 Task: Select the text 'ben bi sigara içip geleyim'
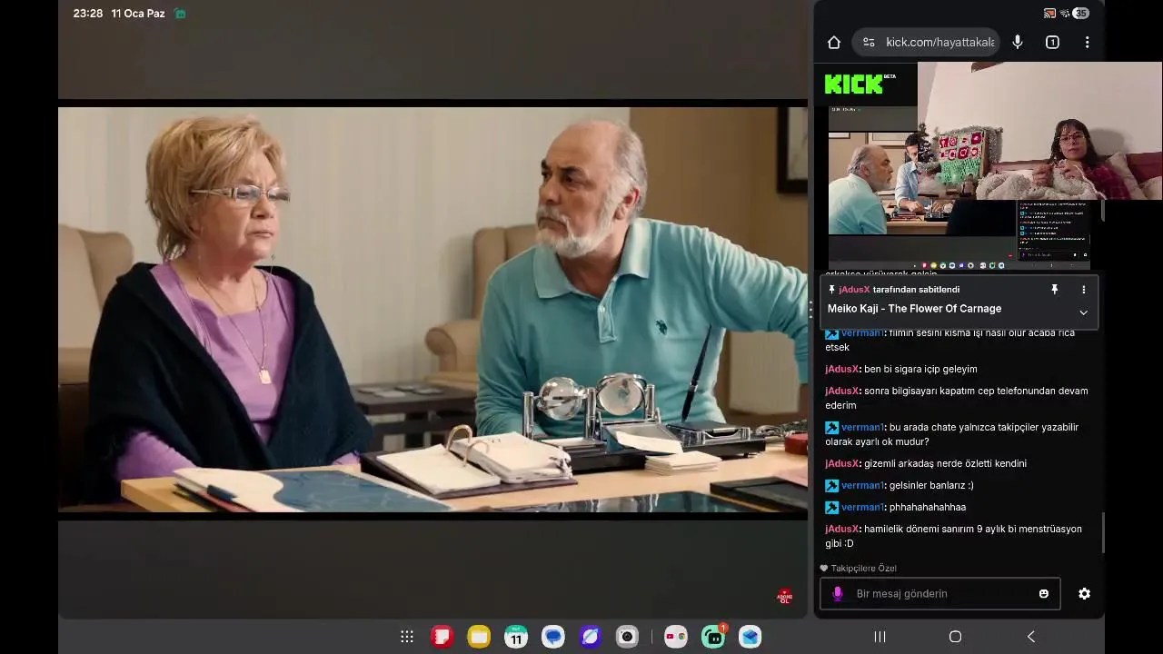920,369
